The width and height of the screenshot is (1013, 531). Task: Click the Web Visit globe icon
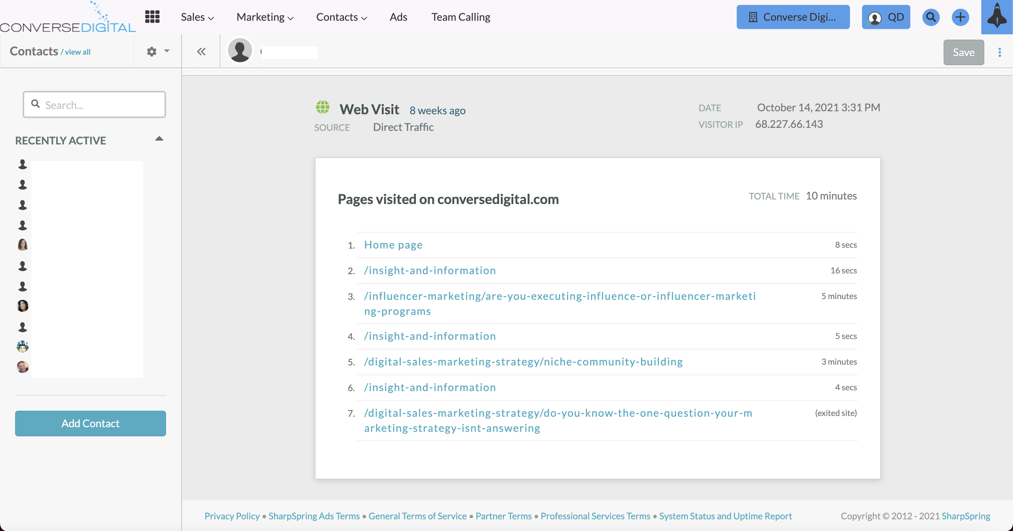pos(322,107)
